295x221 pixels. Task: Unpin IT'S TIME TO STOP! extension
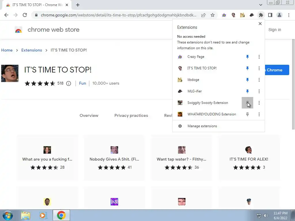(x=247, y=68)
